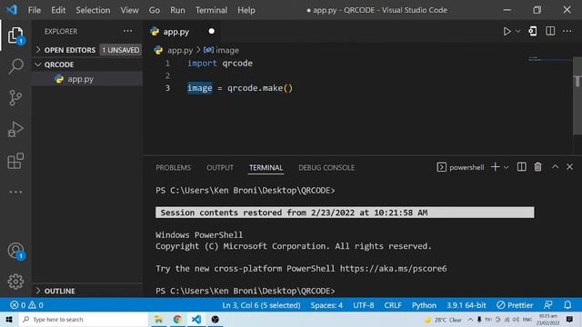582x327 pixels.
Task: Open the Edit menu
Action: click(x=58, y=10)
